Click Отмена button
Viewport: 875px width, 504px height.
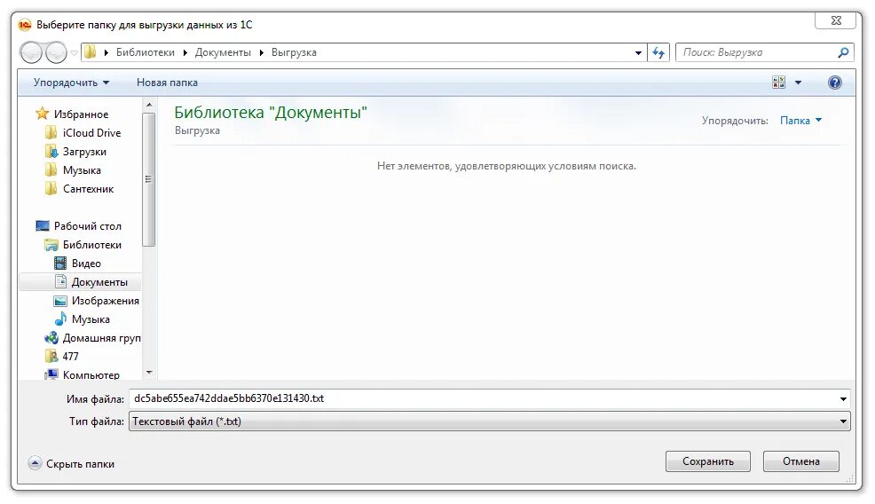(x=800, y=461)
